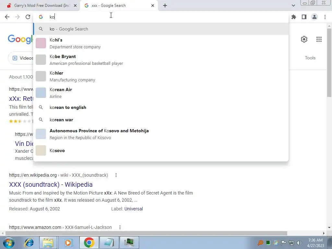Click the volume speaker tray icon
Image resolution: width=332 pixels, height=249 pixels.
click(x=299, y=243)
